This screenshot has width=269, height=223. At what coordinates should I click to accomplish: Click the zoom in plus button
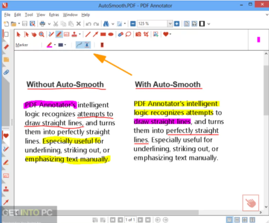click(x=177, y=24)
